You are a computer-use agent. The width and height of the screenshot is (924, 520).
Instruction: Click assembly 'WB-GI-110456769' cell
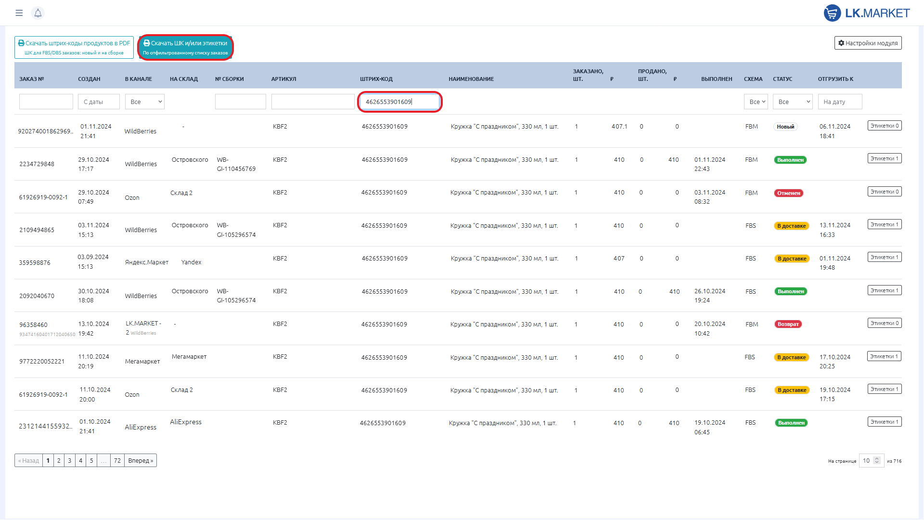(x=236, y=164)
